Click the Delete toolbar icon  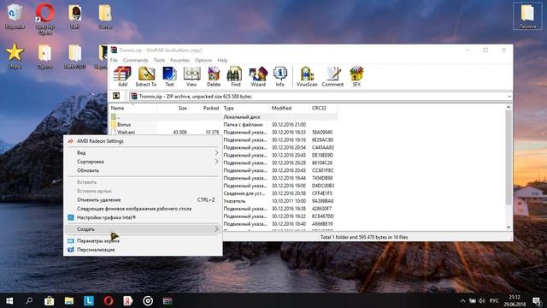tap(214, 76)
